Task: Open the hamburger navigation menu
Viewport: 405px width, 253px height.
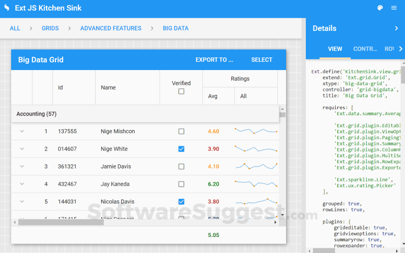Action: (x=395, y=8)
